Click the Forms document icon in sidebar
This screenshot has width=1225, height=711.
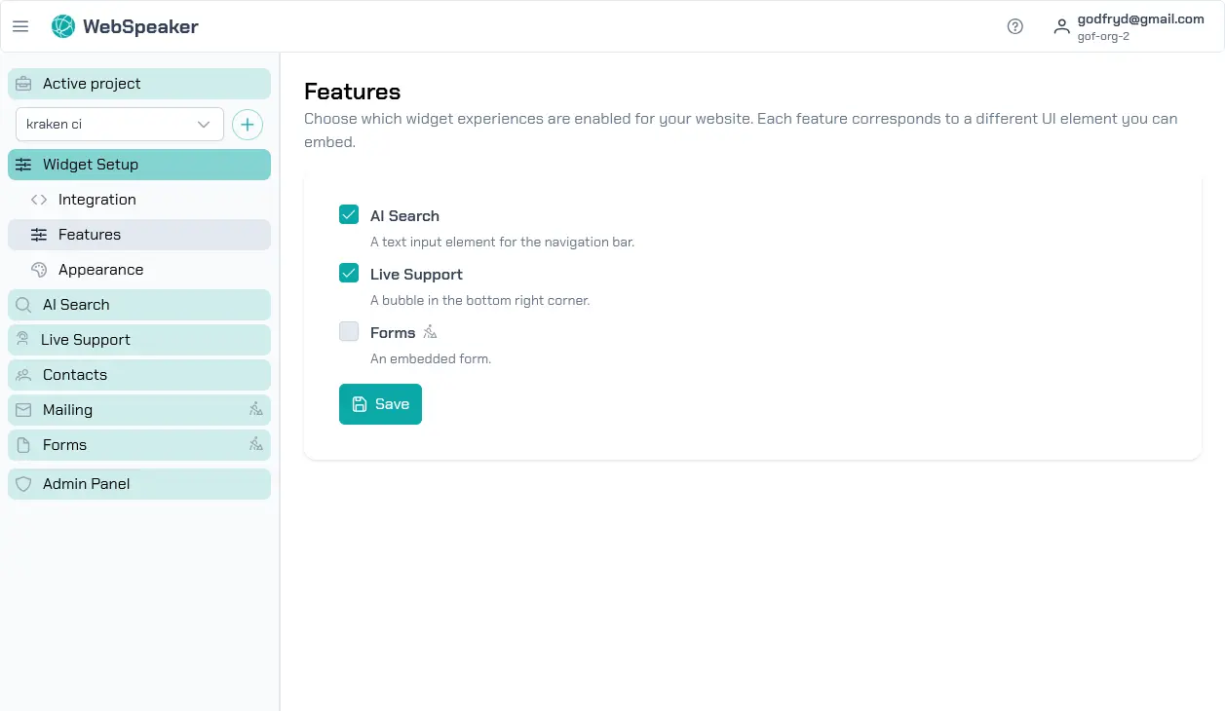(23, 445)
